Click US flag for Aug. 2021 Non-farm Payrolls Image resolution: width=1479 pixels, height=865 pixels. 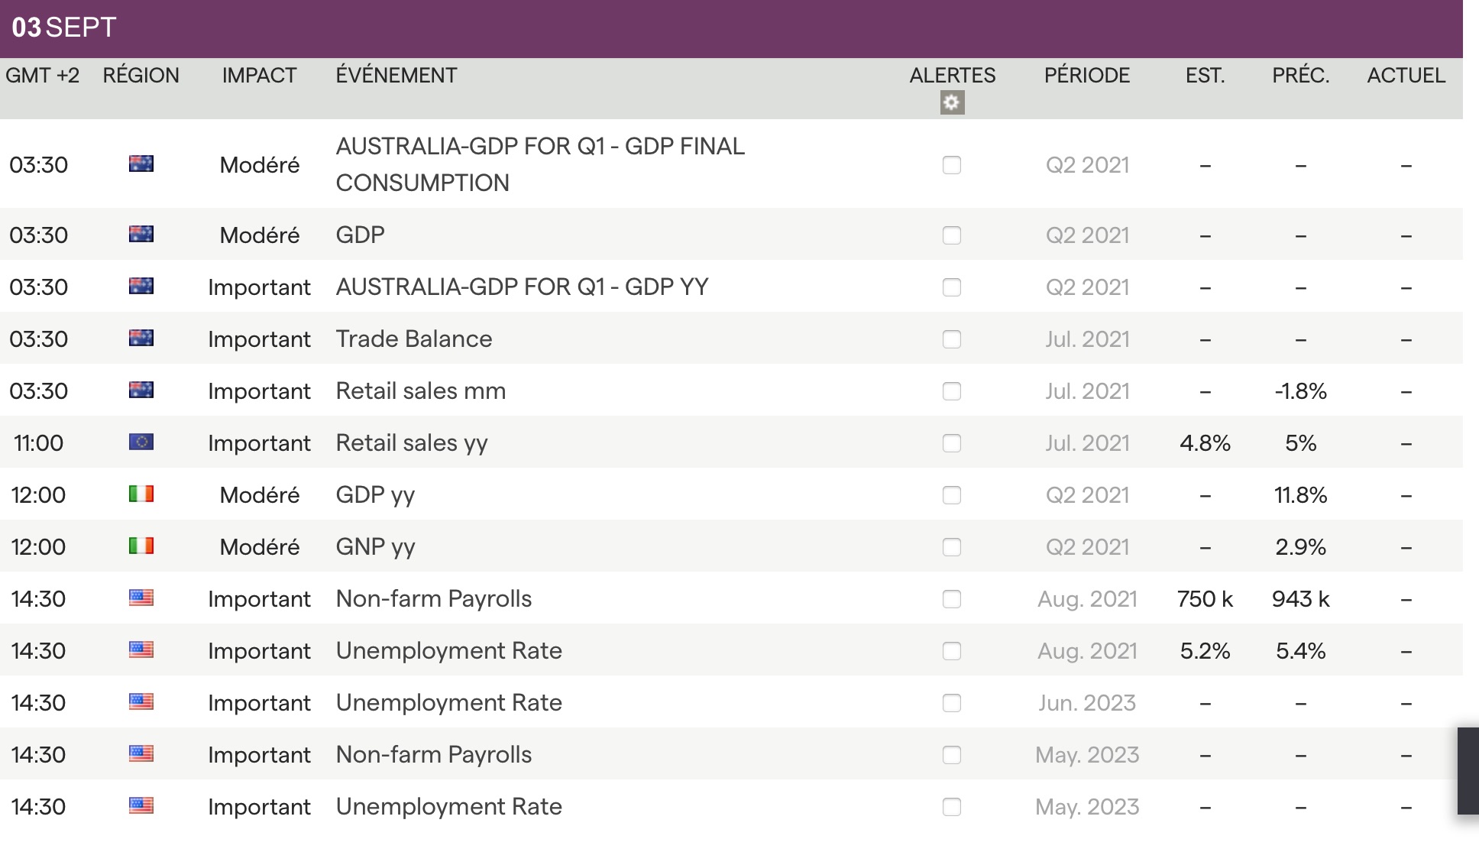pos(141,598)
